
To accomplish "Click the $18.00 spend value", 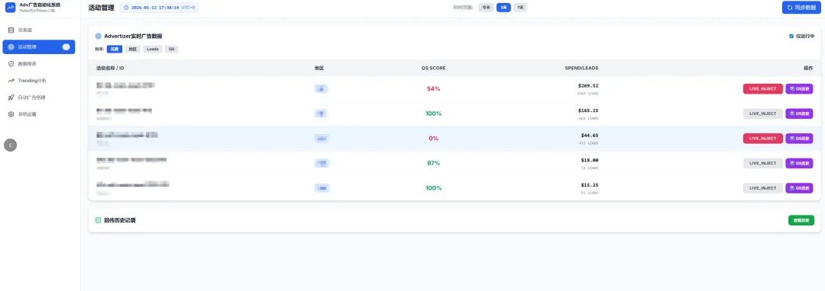I will [590, 160].
